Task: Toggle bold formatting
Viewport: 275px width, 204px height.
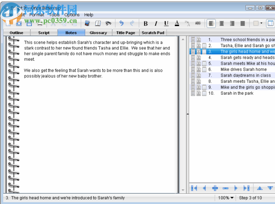Action: point(145,24)
